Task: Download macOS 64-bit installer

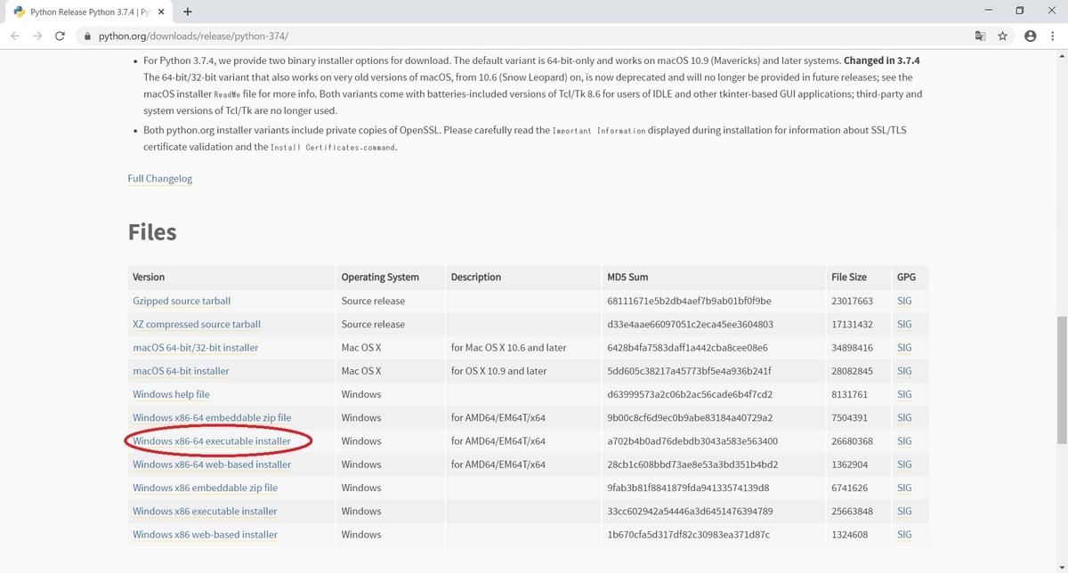Action: point(181,371)
